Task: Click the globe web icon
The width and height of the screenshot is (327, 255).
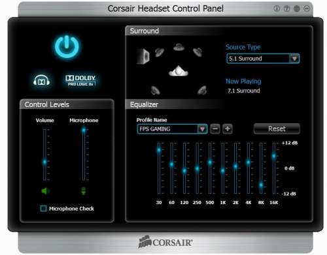Action: pos(297,8)
